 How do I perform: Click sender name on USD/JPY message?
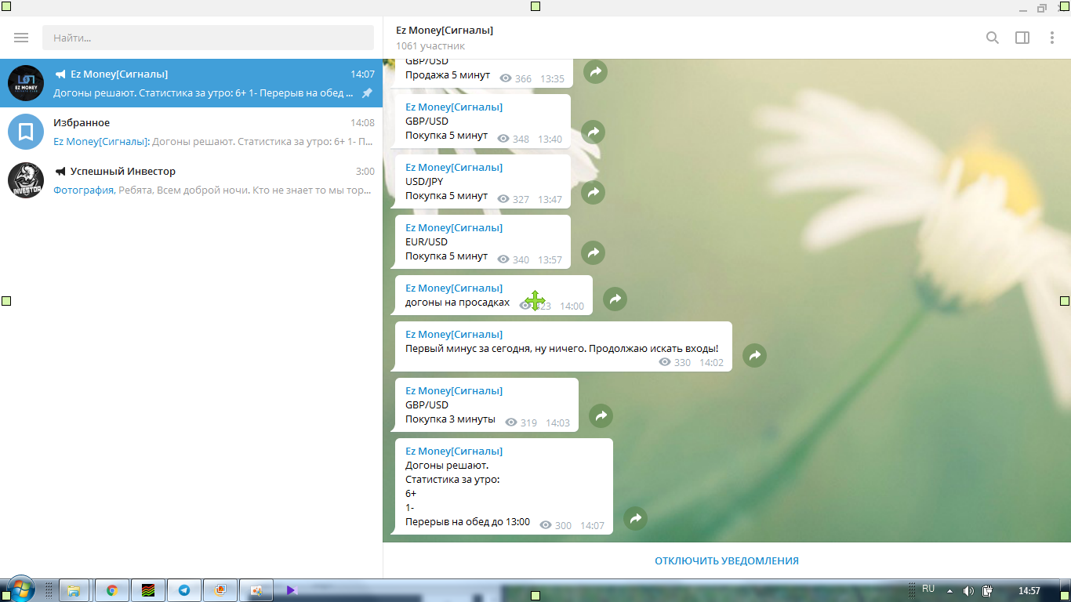coord(454,167)
